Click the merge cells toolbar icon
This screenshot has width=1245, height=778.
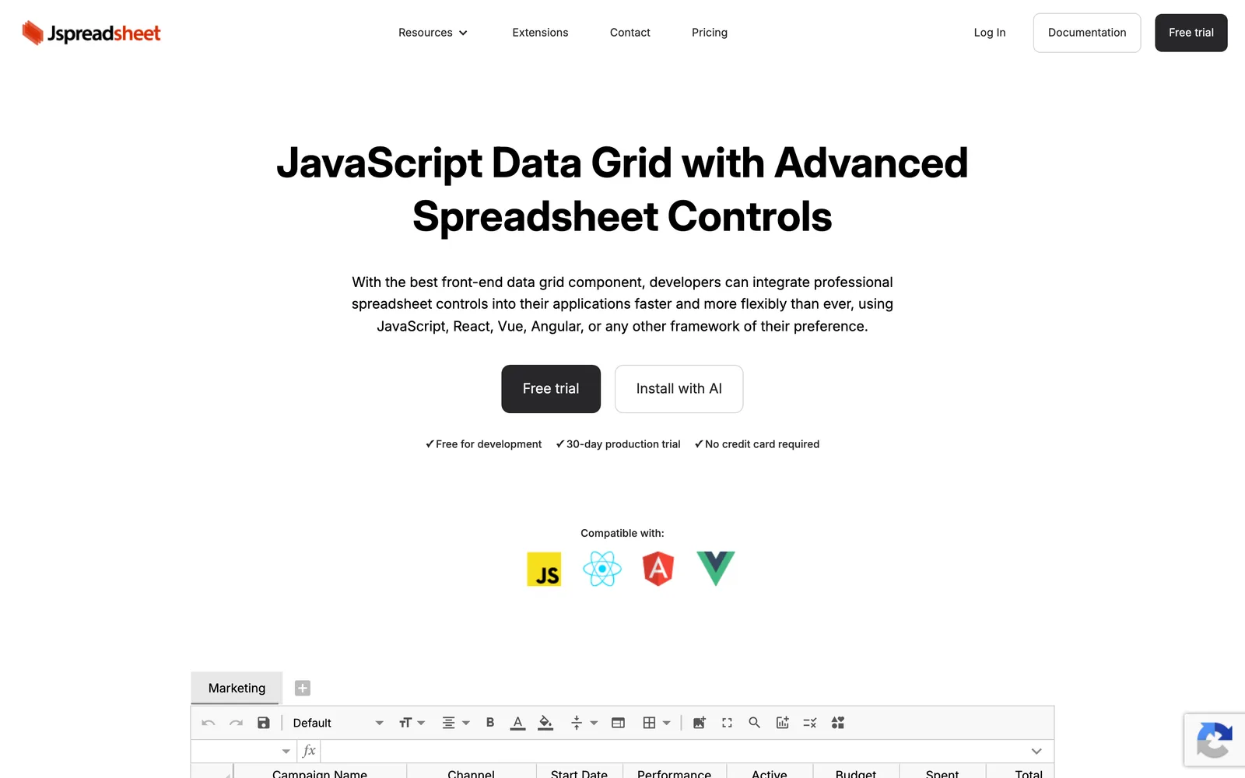tap(619, 723)
